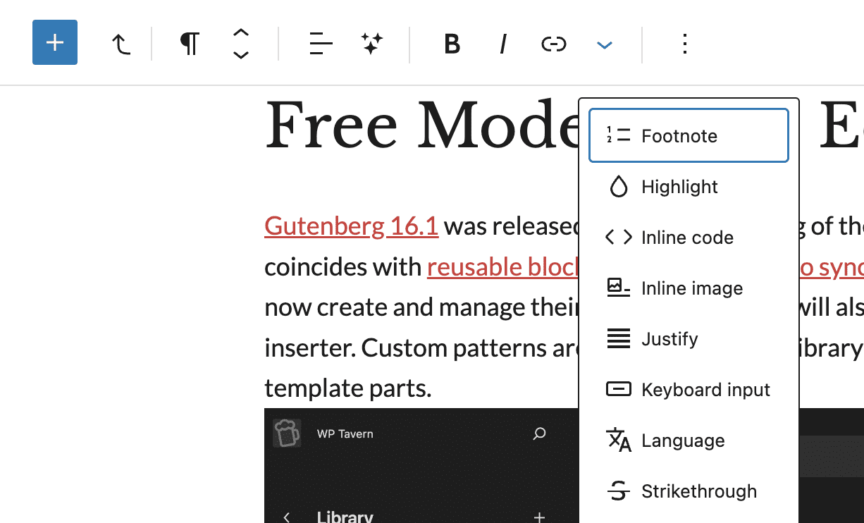
Task: Toggle italic formatting
Action: tap(502, 44)
